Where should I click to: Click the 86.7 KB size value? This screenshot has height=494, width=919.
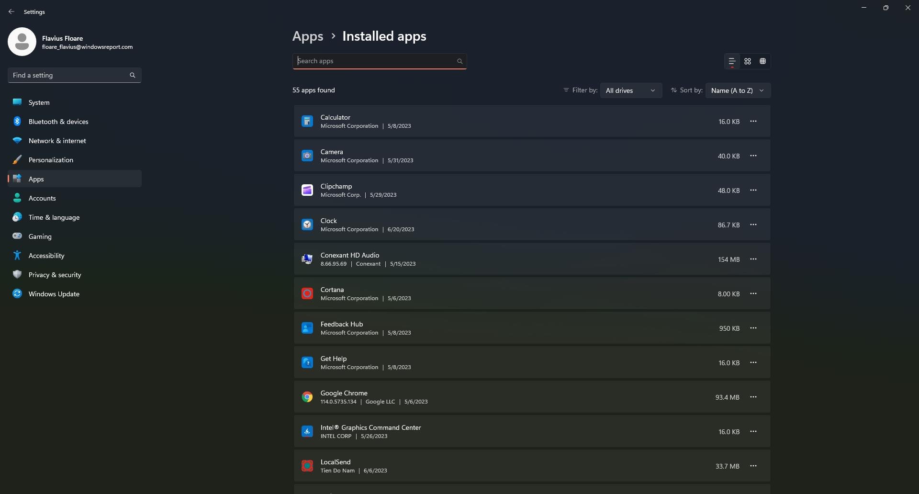click(728, 225)
